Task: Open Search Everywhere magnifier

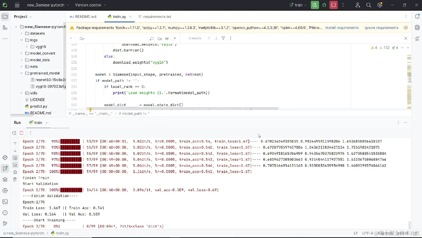Action: 369,5
